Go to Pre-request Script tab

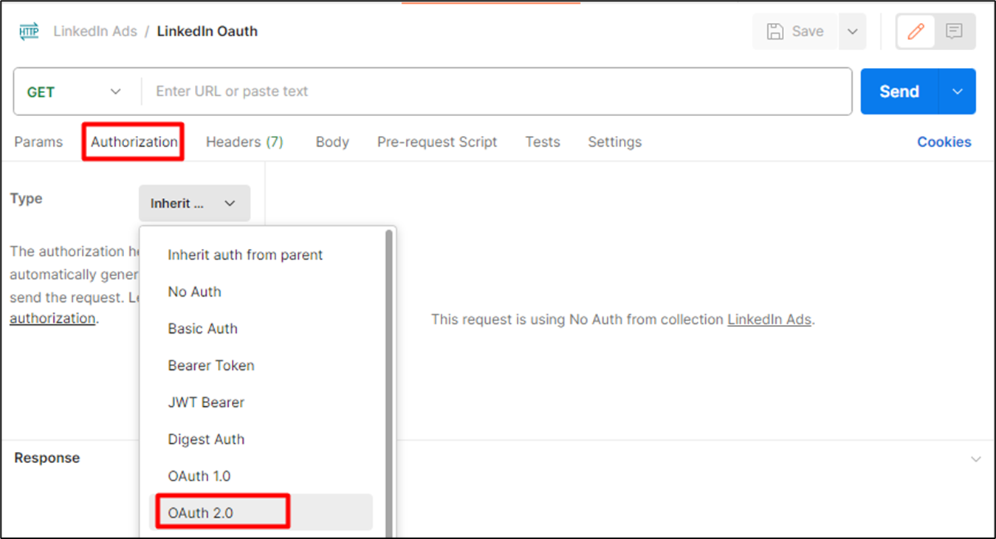pos(437,142)
